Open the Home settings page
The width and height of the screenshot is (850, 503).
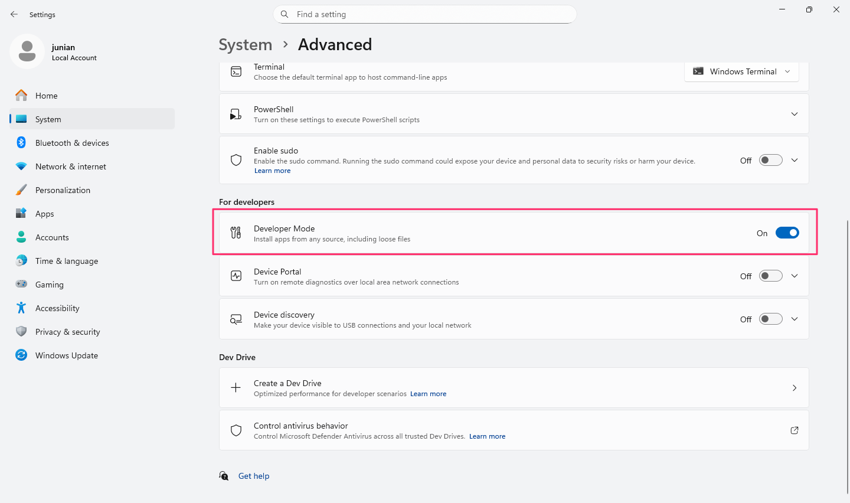[x=92, y=95]
